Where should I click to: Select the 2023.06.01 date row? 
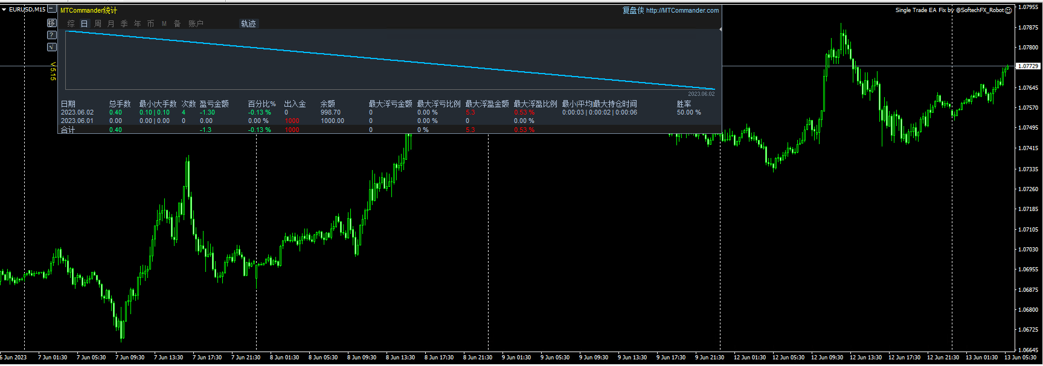click(77, 121)
